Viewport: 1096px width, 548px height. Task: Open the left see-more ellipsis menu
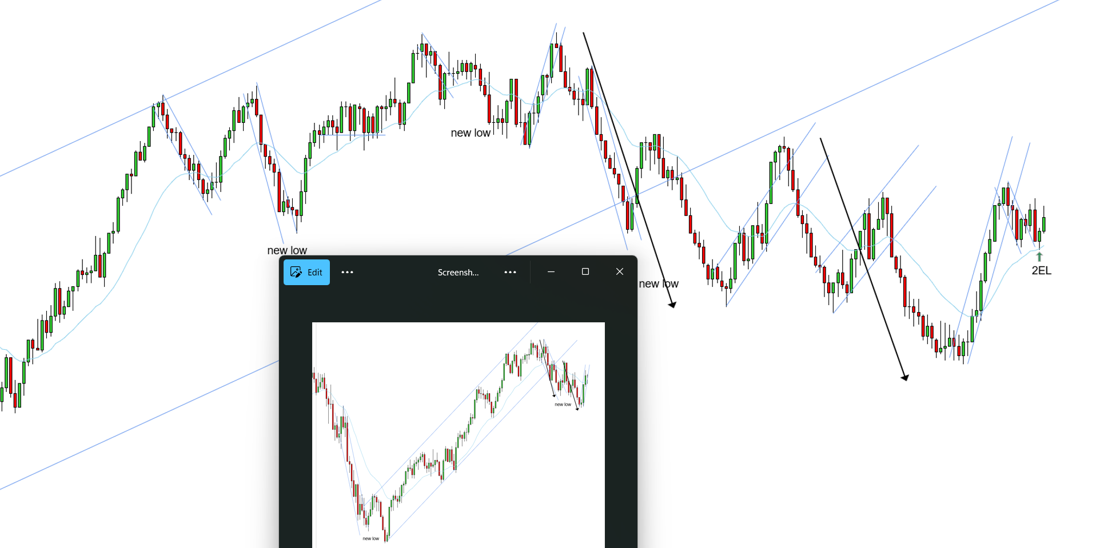tap(347, 272)
